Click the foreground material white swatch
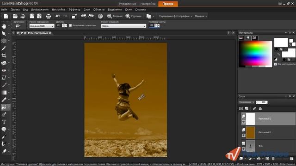Screen dimensions: 296x166 coord(281,42)
